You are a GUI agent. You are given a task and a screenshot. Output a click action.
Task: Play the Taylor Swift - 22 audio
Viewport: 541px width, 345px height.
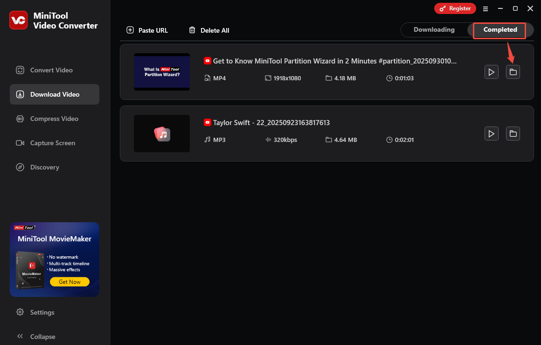click(x=491, y=134)
